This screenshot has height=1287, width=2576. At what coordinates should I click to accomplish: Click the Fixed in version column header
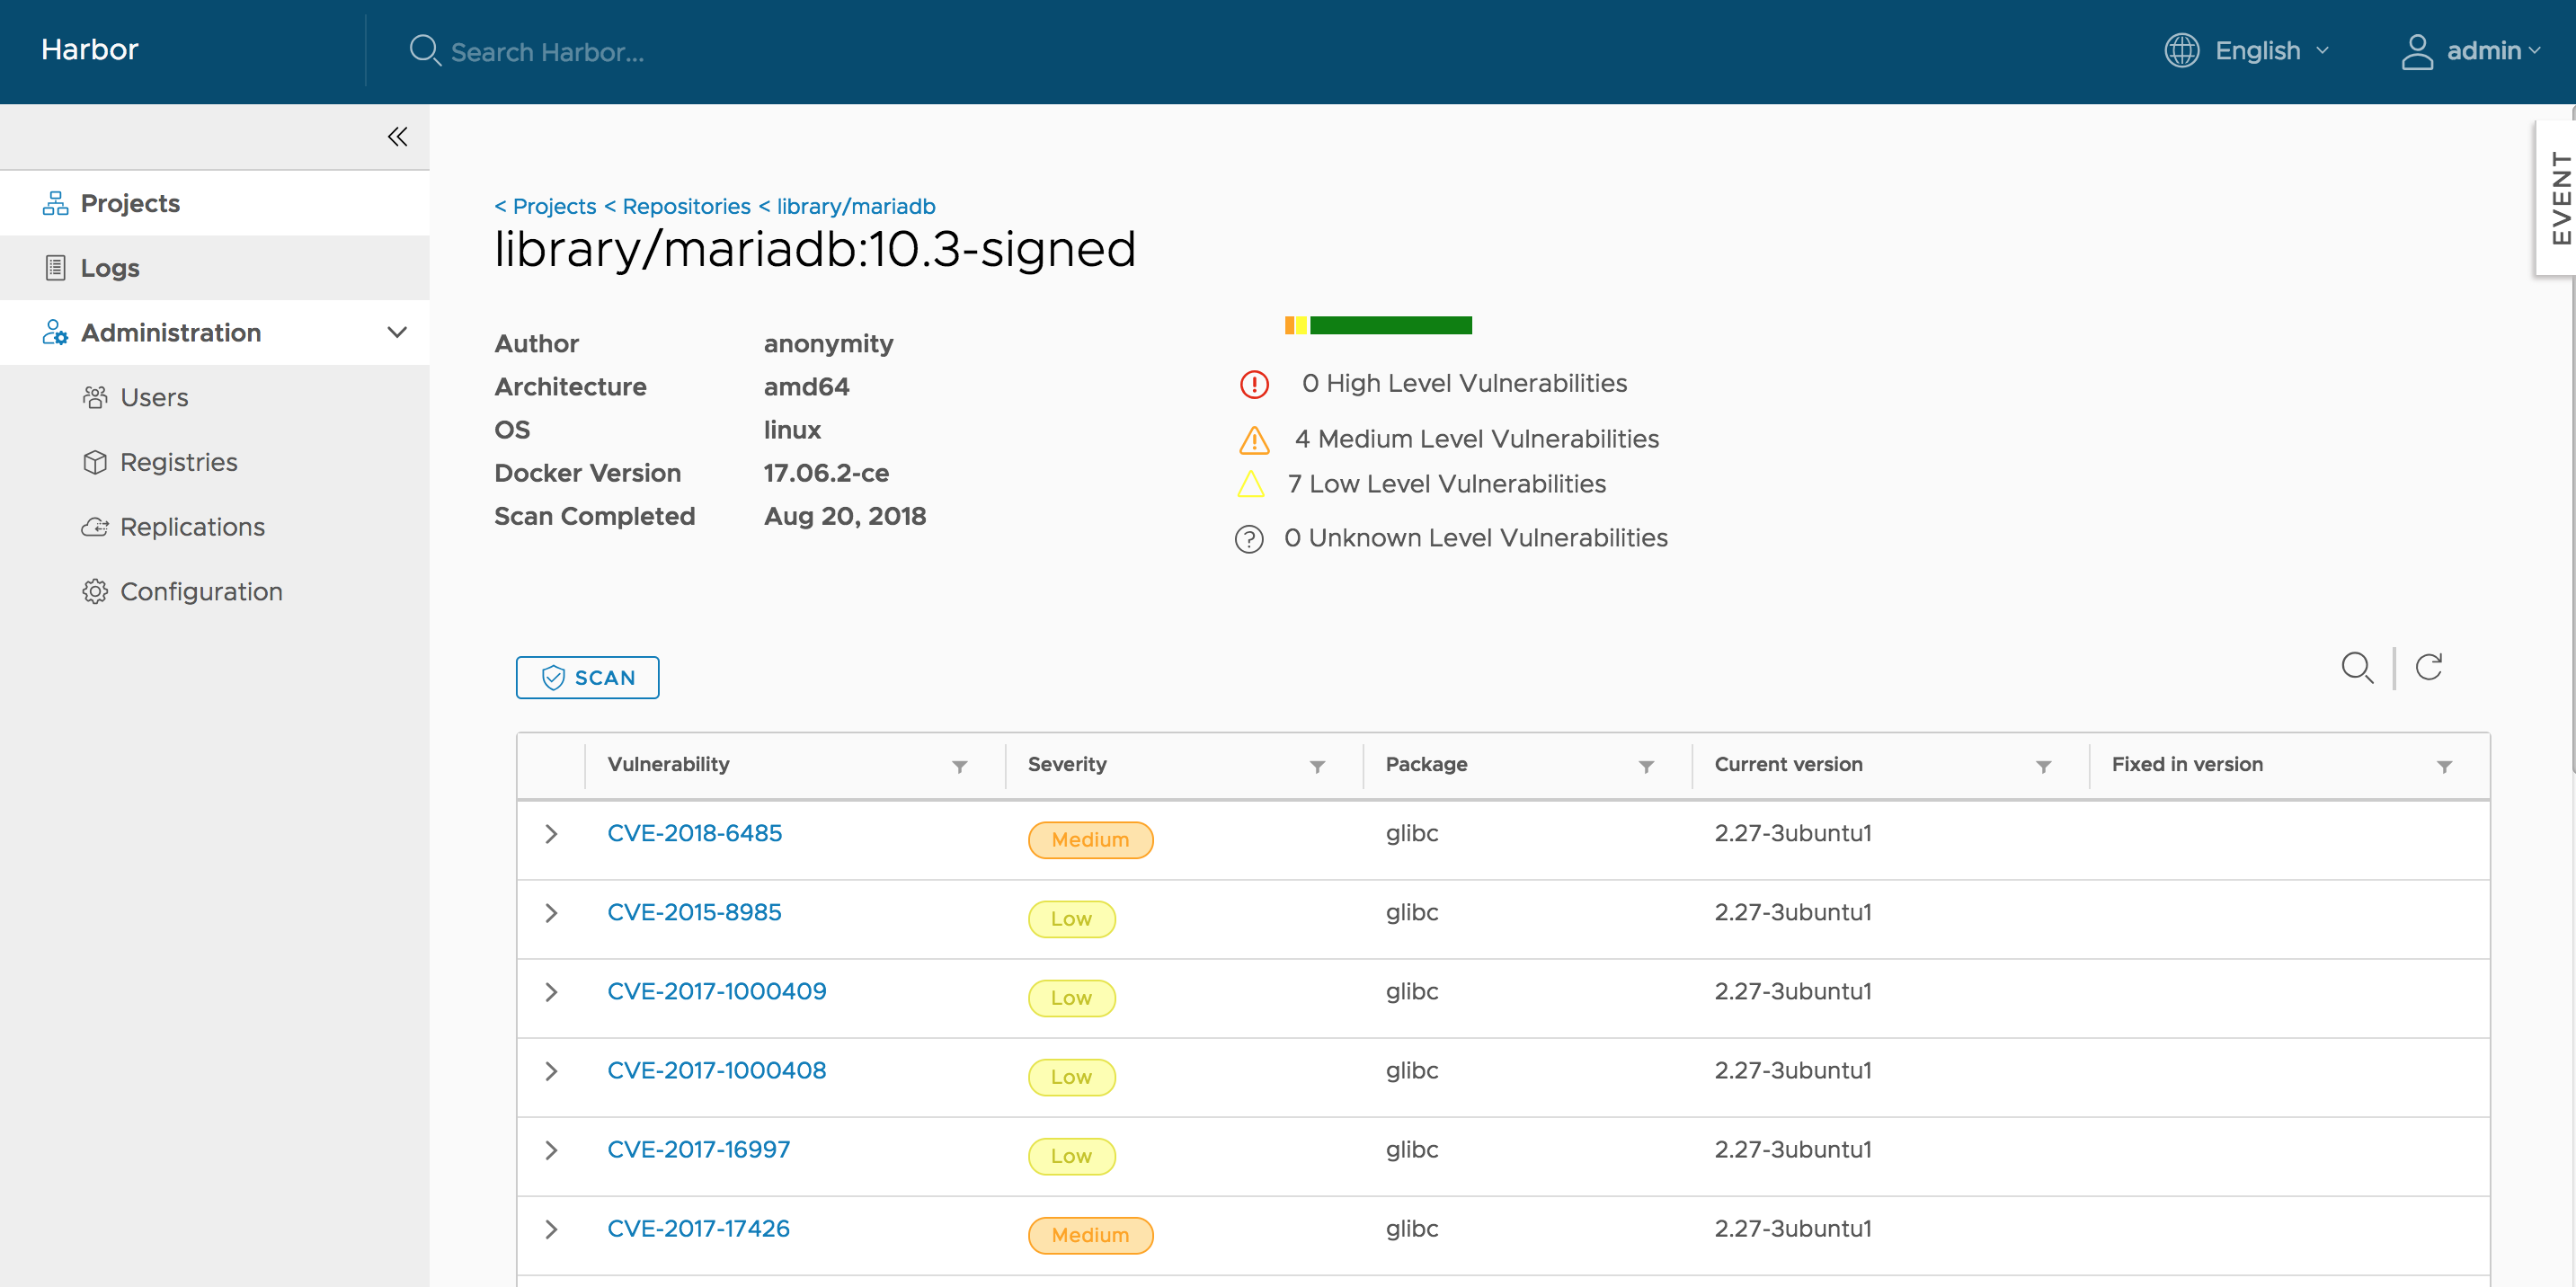(x=2186, y=764)
